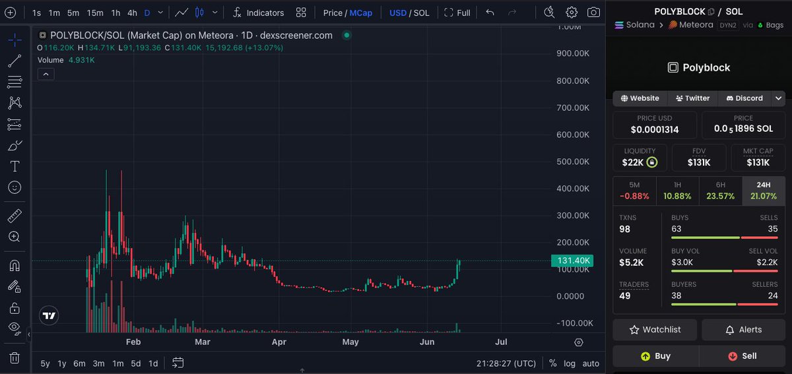Open price Alerts for Polyblock
This screenshot has width=792, height=374.
743,329
